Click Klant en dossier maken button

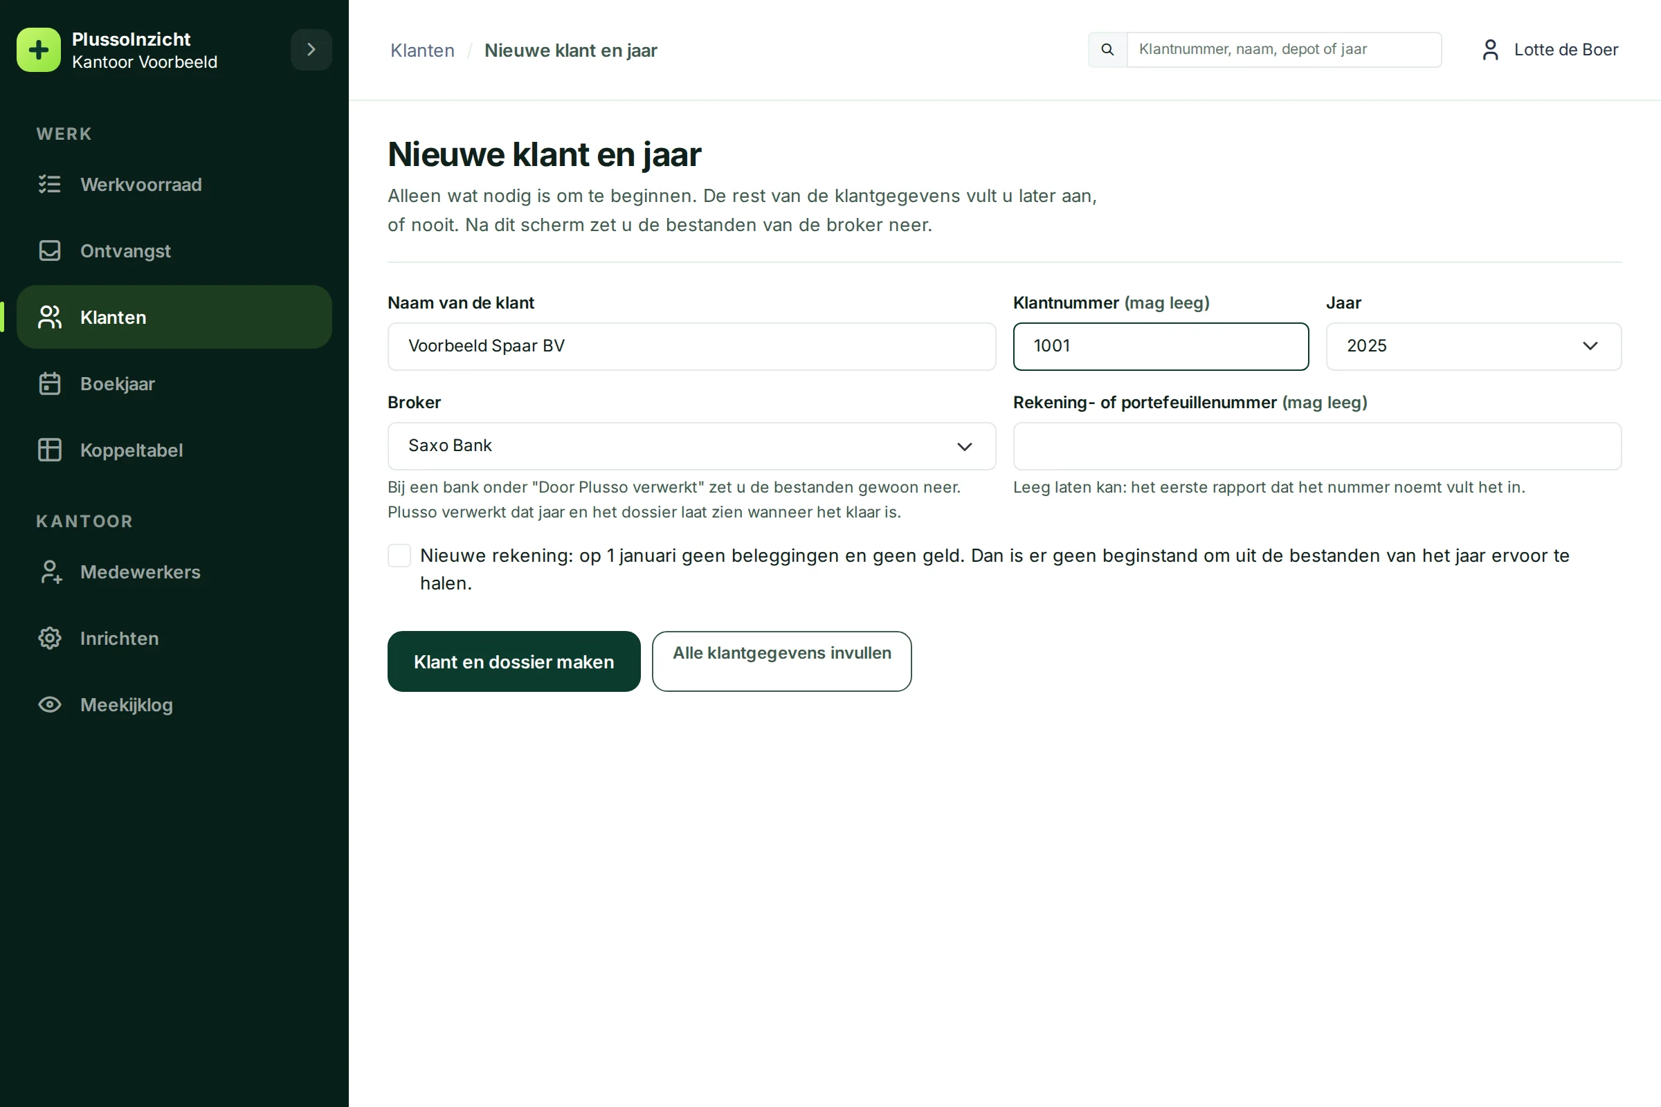pos(514,661)
